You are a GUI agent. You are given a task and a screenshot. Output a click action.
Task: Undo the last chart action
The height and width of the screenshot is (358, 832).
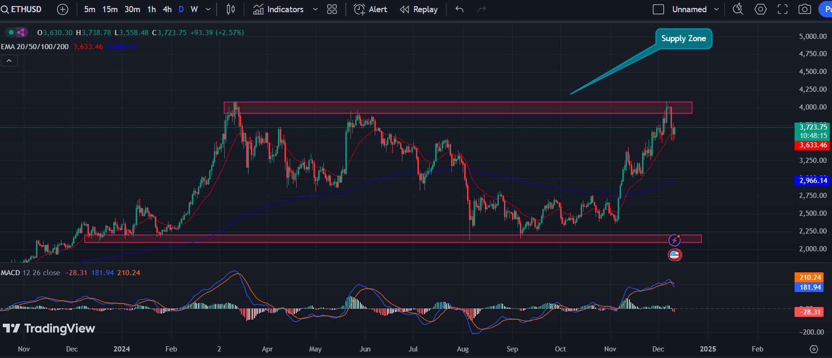tap(460, 9)
